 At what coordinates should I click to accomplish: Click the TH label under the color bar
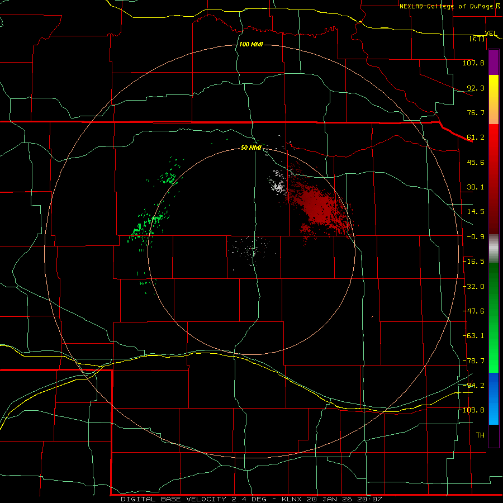pos(480,435)
